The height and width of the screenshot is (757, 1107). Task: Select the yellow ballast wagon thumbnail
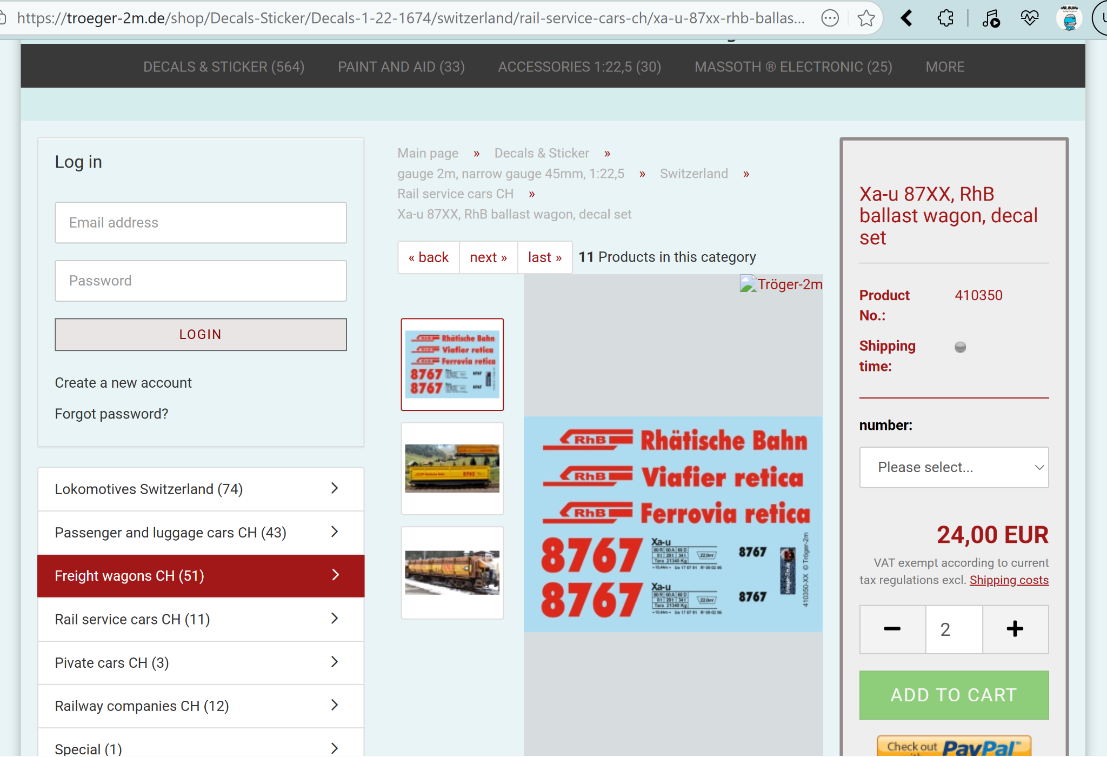(452, 468)
